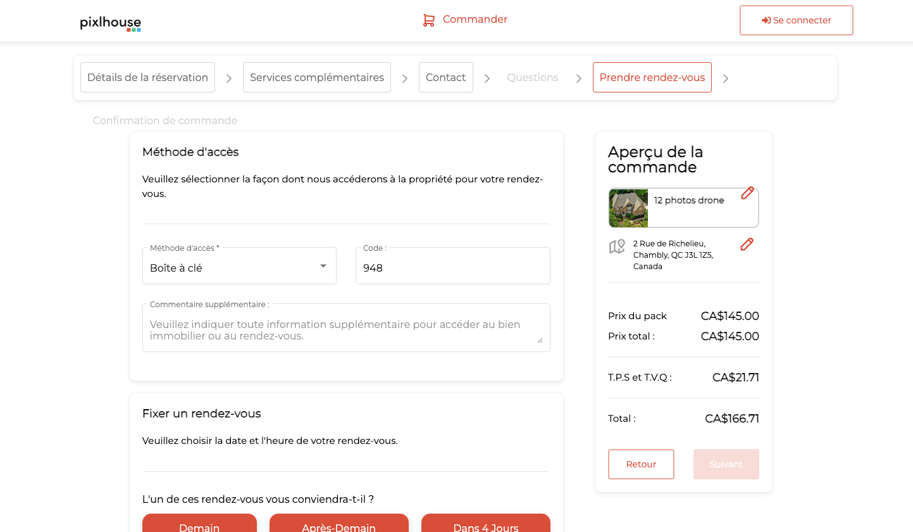The width and height of the screenshot is (913, 532).
Task: Select the Prendre rendez-vous step
Action: (x=652, y=77)
